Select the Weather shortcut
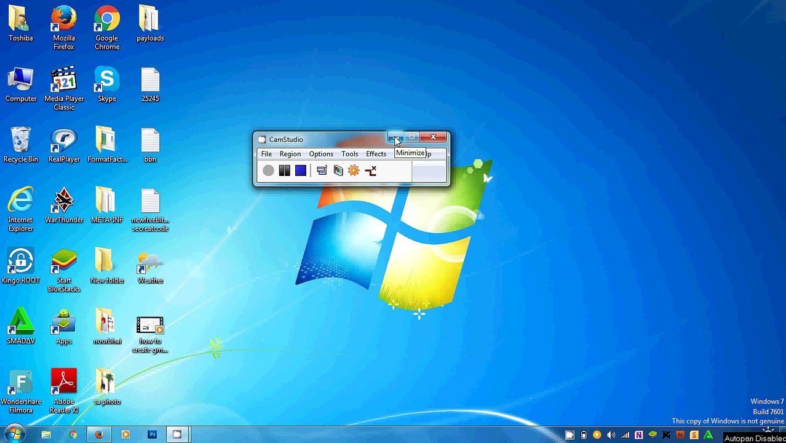The image size is (786, 443). tap(150, 266)
